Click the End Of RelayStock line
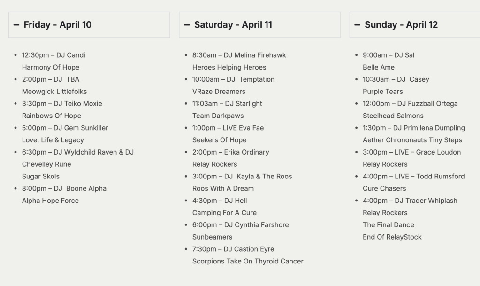 pyautogui.click(x=392, y=237)
